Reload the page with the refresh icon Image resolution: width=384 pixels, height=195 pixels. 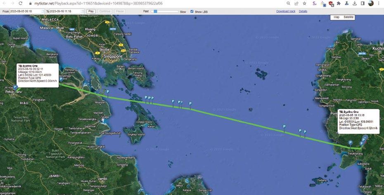(21, 3)
